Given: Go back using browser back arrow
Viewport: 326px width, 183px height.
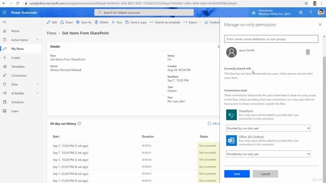Looking at the screenshot, I should click(x=4, y=4).
